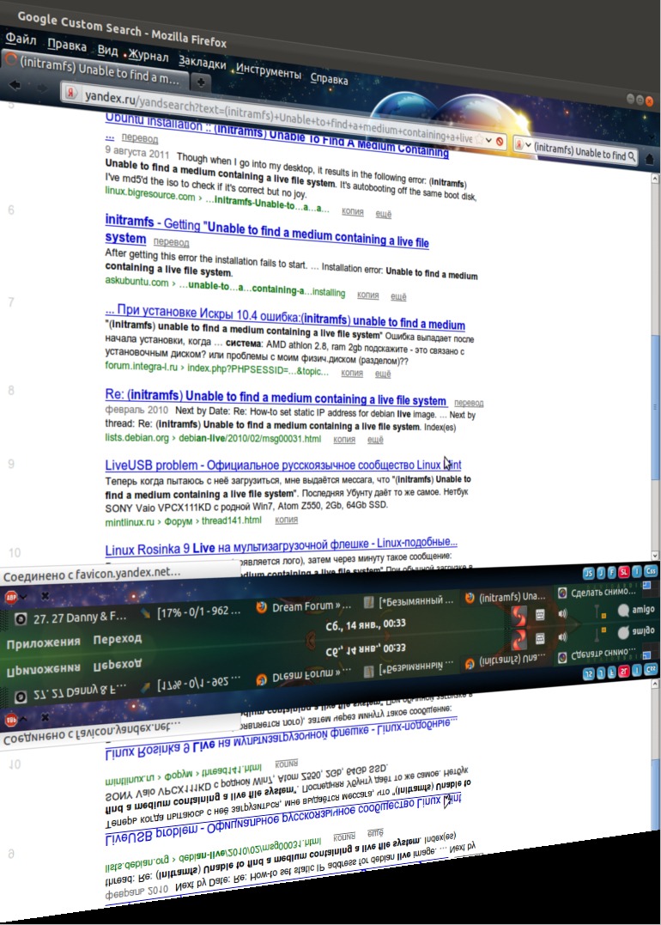Open the upright Приложения panel menu

pos(43,643)
